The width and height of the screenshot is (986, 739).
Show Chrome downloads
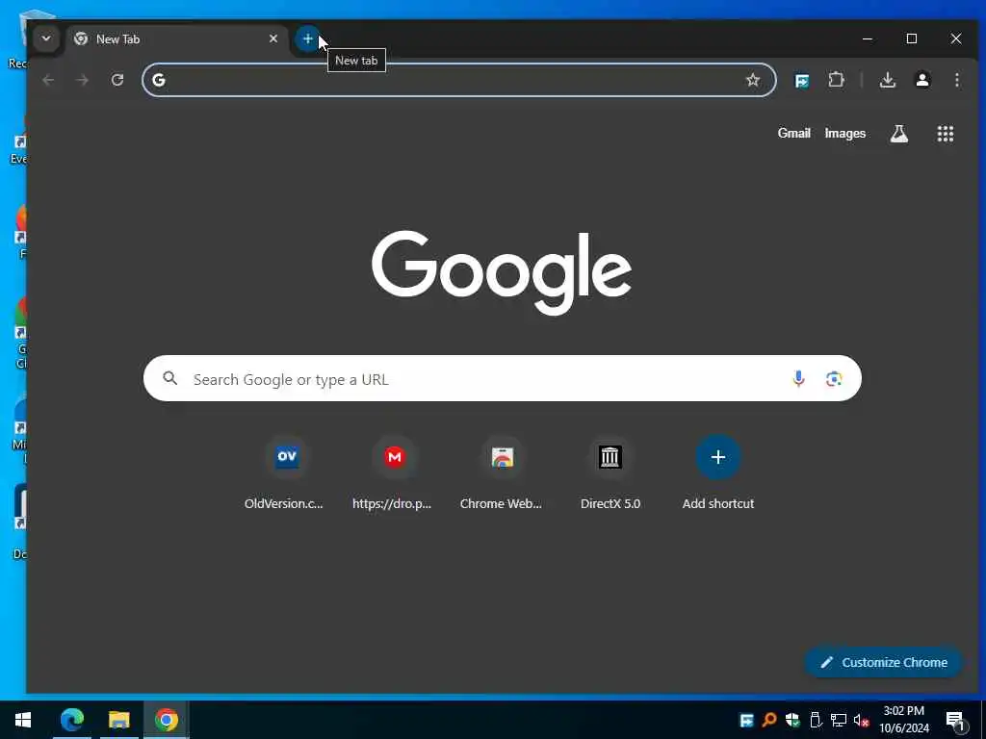(x=887, y=80)
